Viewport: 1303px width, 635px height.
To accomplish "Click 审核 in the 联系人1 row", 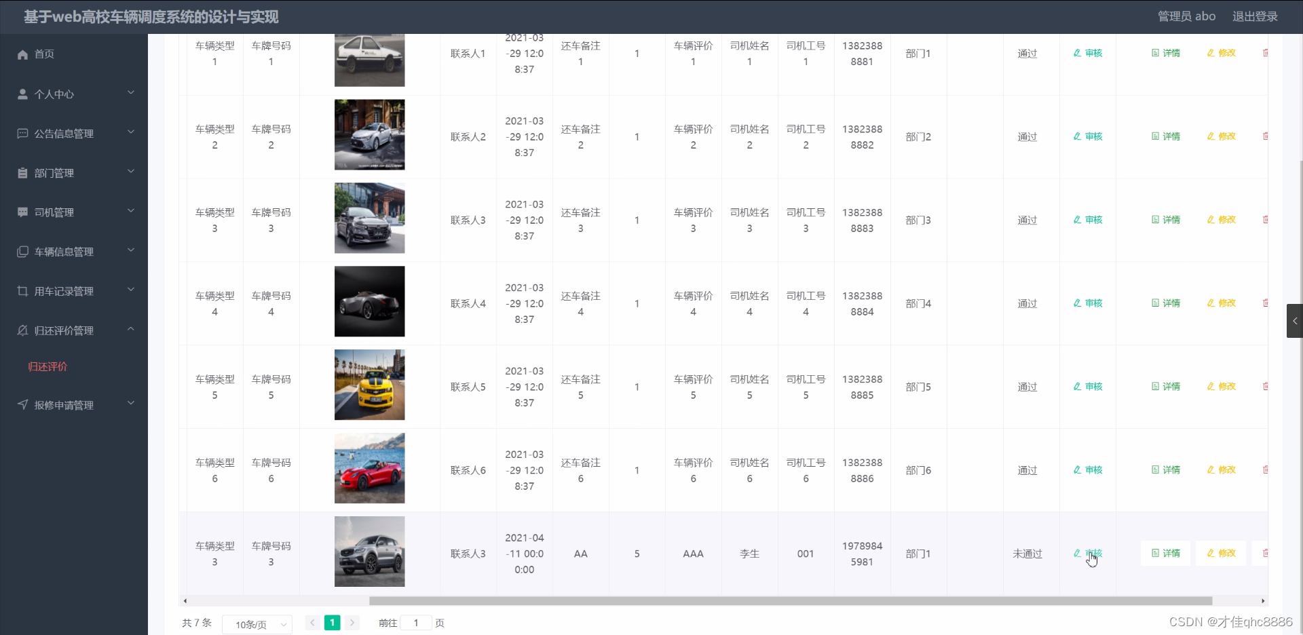I will [1088, 53].
